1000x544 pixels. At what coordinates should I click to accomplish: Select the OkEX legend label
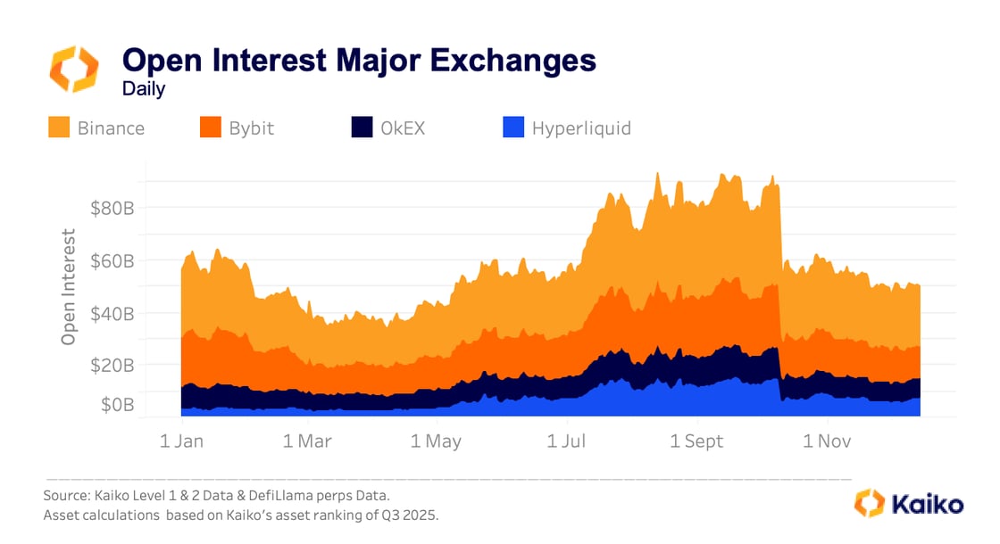pyautogui.click(x=403, y=128)
